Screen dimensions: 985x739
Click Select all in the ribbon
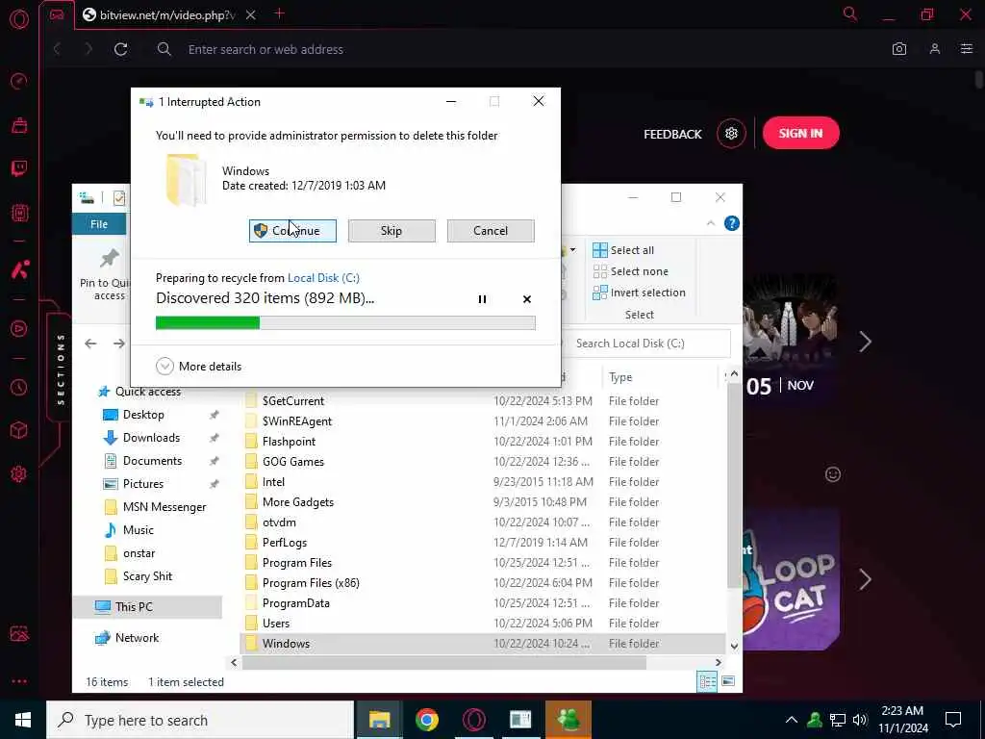tap(623, 250)
